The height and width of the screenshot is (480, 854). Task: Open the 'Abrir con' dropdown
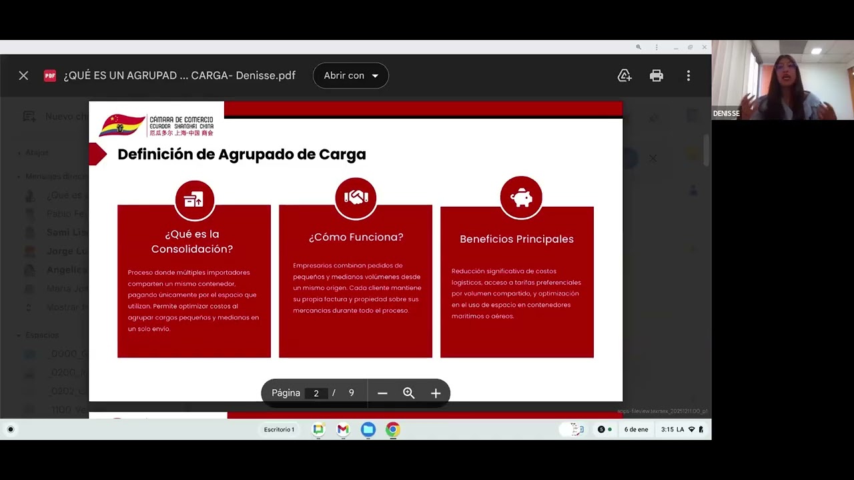pyautogui.click(x=351, y=75)
